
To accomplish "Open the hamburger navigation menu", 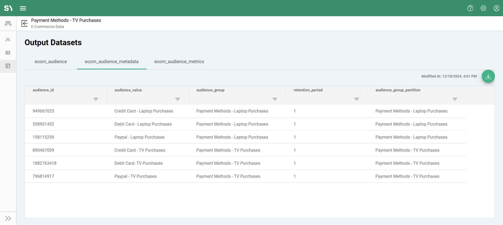I will point(23,8).
